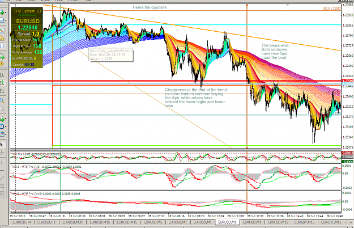Viewport: 354px width, 228px height.
Task: Switch to the EURUSD,H1 chart tab
Action: 46,222
